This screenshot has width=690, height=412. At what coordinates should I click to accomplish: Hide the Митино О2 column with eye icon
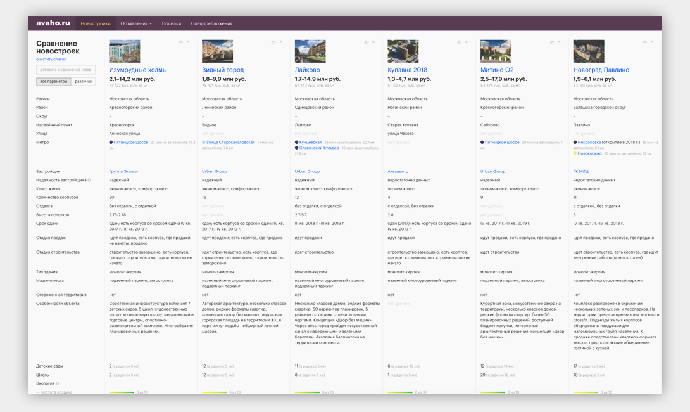pos(552,42)
